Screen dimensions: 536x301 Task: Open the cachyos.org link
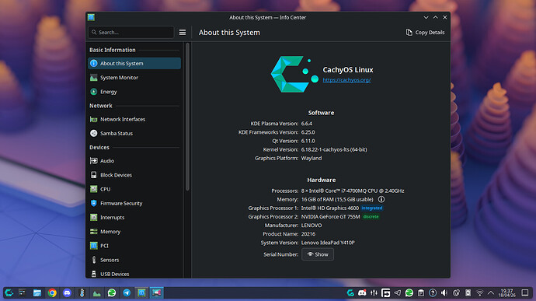point(346,80)
